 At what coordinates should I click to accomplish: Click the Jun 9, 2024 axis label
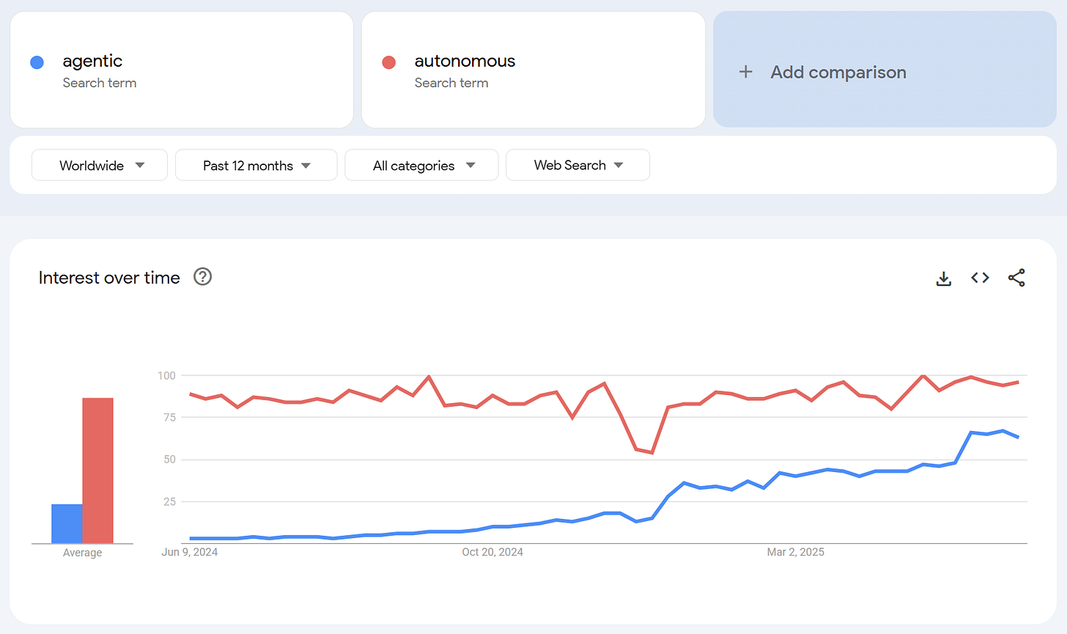(x=190, y=552)
